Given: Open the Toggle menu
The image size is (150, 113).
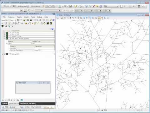Looking at the screenshot, I should pyautogui.click(x=19, y=17).
